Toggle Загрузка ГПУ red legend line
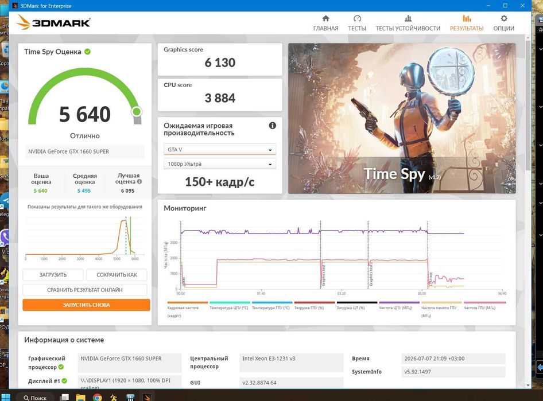 pyautogui.click(x=315, y=302)
